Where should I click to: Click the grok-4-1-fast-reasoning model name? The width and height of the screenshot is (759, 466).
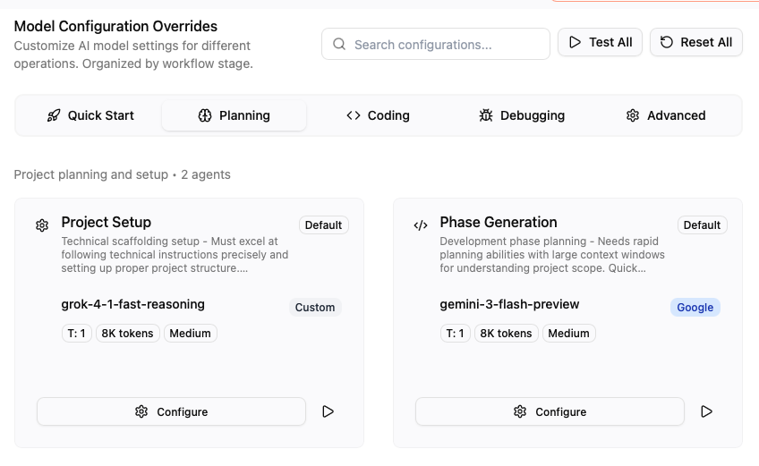[x=132, y=304]
